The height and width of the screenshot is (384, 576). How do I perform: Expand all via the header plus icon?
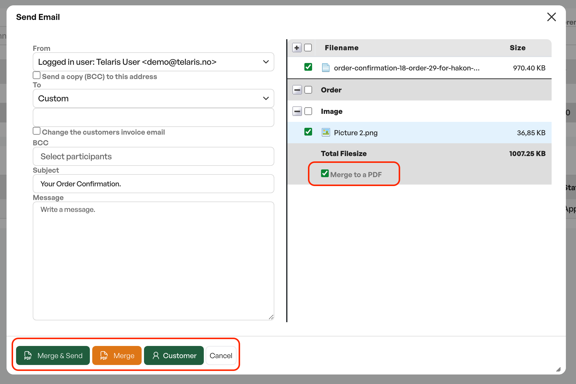[297, 48]
